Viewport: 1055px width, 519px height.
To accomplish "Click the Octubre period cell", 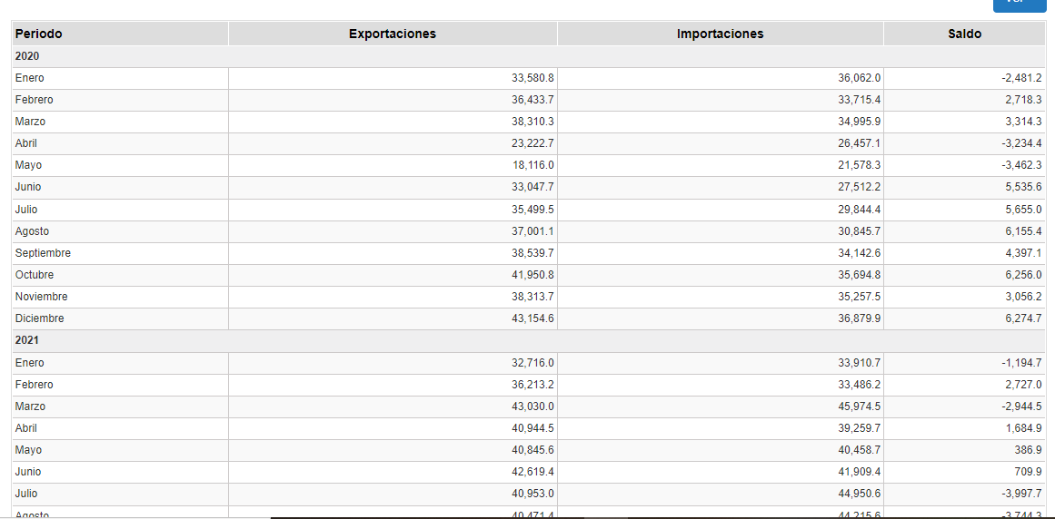I will [35, 275].
